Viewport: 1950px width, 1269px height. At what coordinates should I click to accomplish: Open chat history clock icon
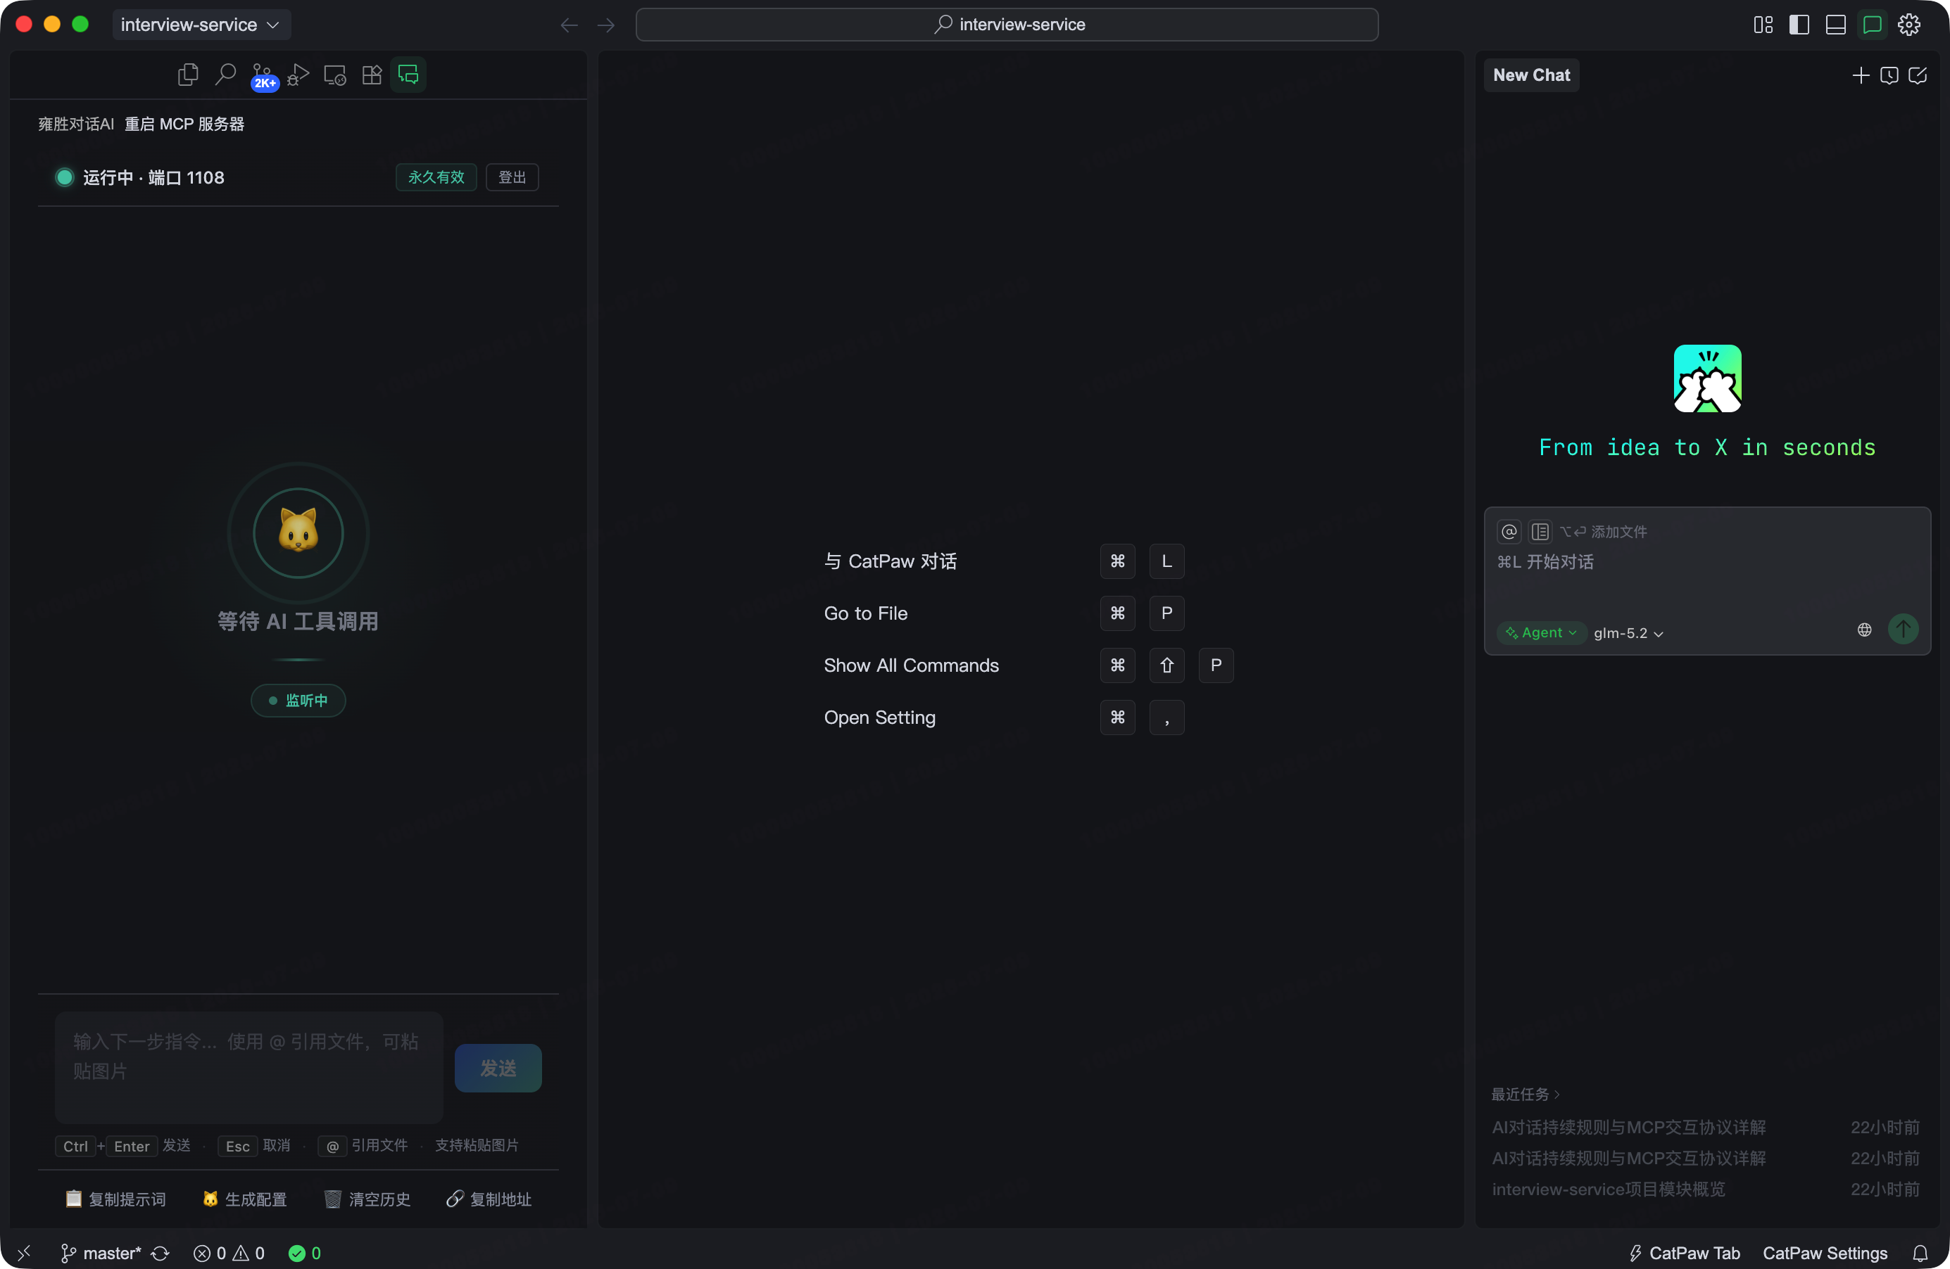1889,75
